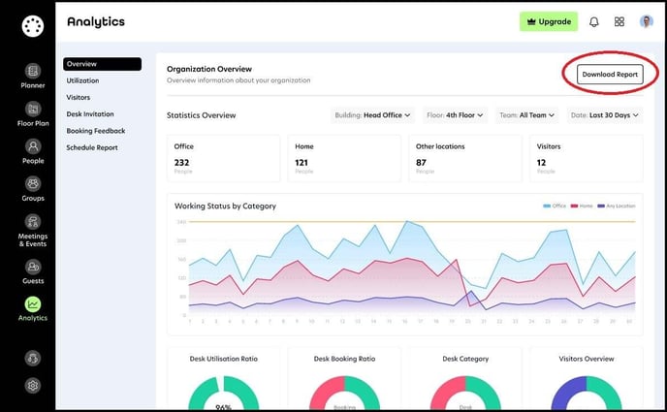Expand the Floor 4th Floor dropdown
The image size is (667, 412).
coord(455,115)
